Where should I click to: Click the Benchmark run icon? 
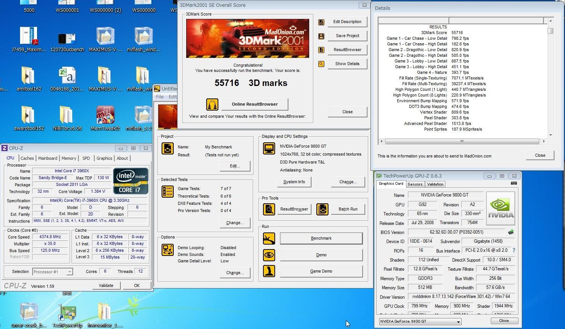269,239
